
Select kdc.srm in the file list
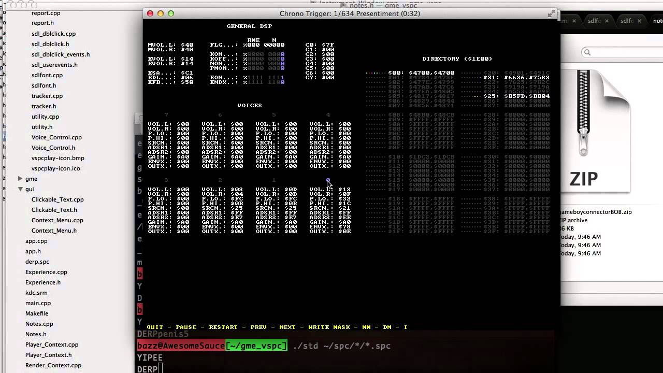(36, 293)
